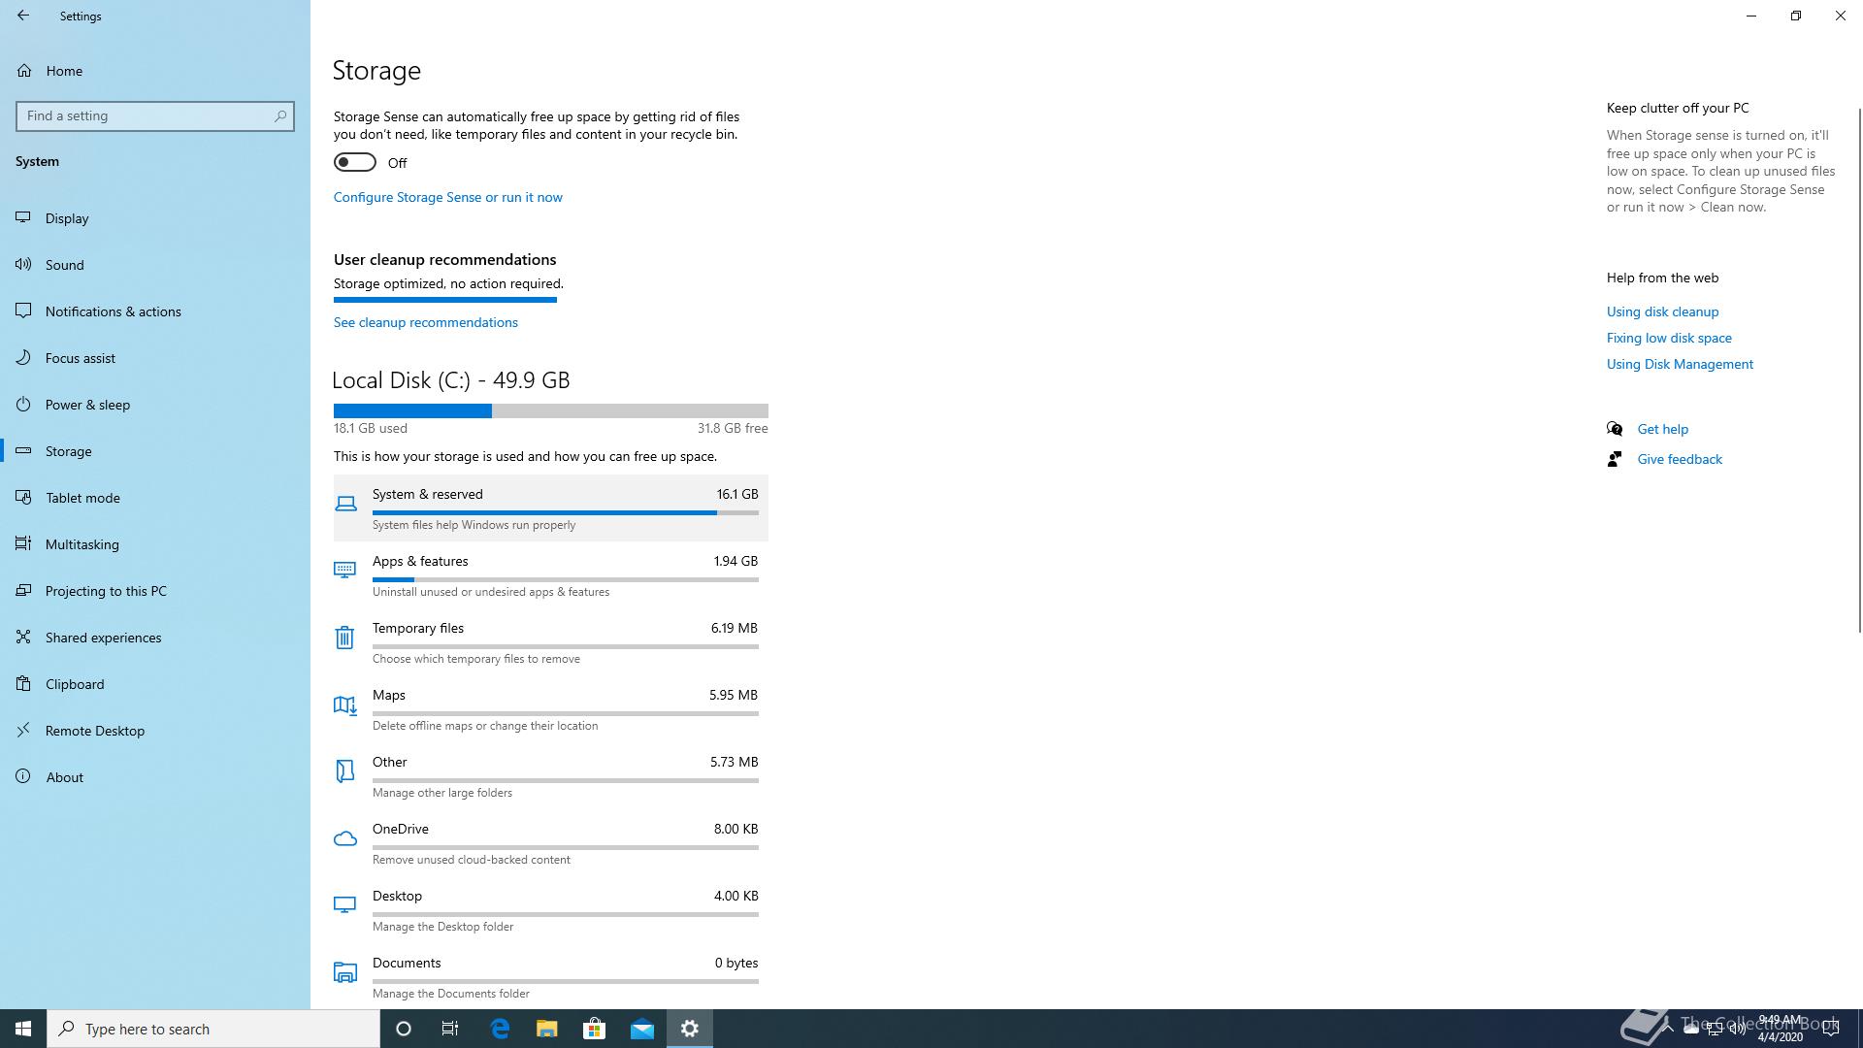Click the Shared experiences sidebar icon
The height and width of the screenshot is (1048, 1863).
pyautogui.click(x=23, y=638)
